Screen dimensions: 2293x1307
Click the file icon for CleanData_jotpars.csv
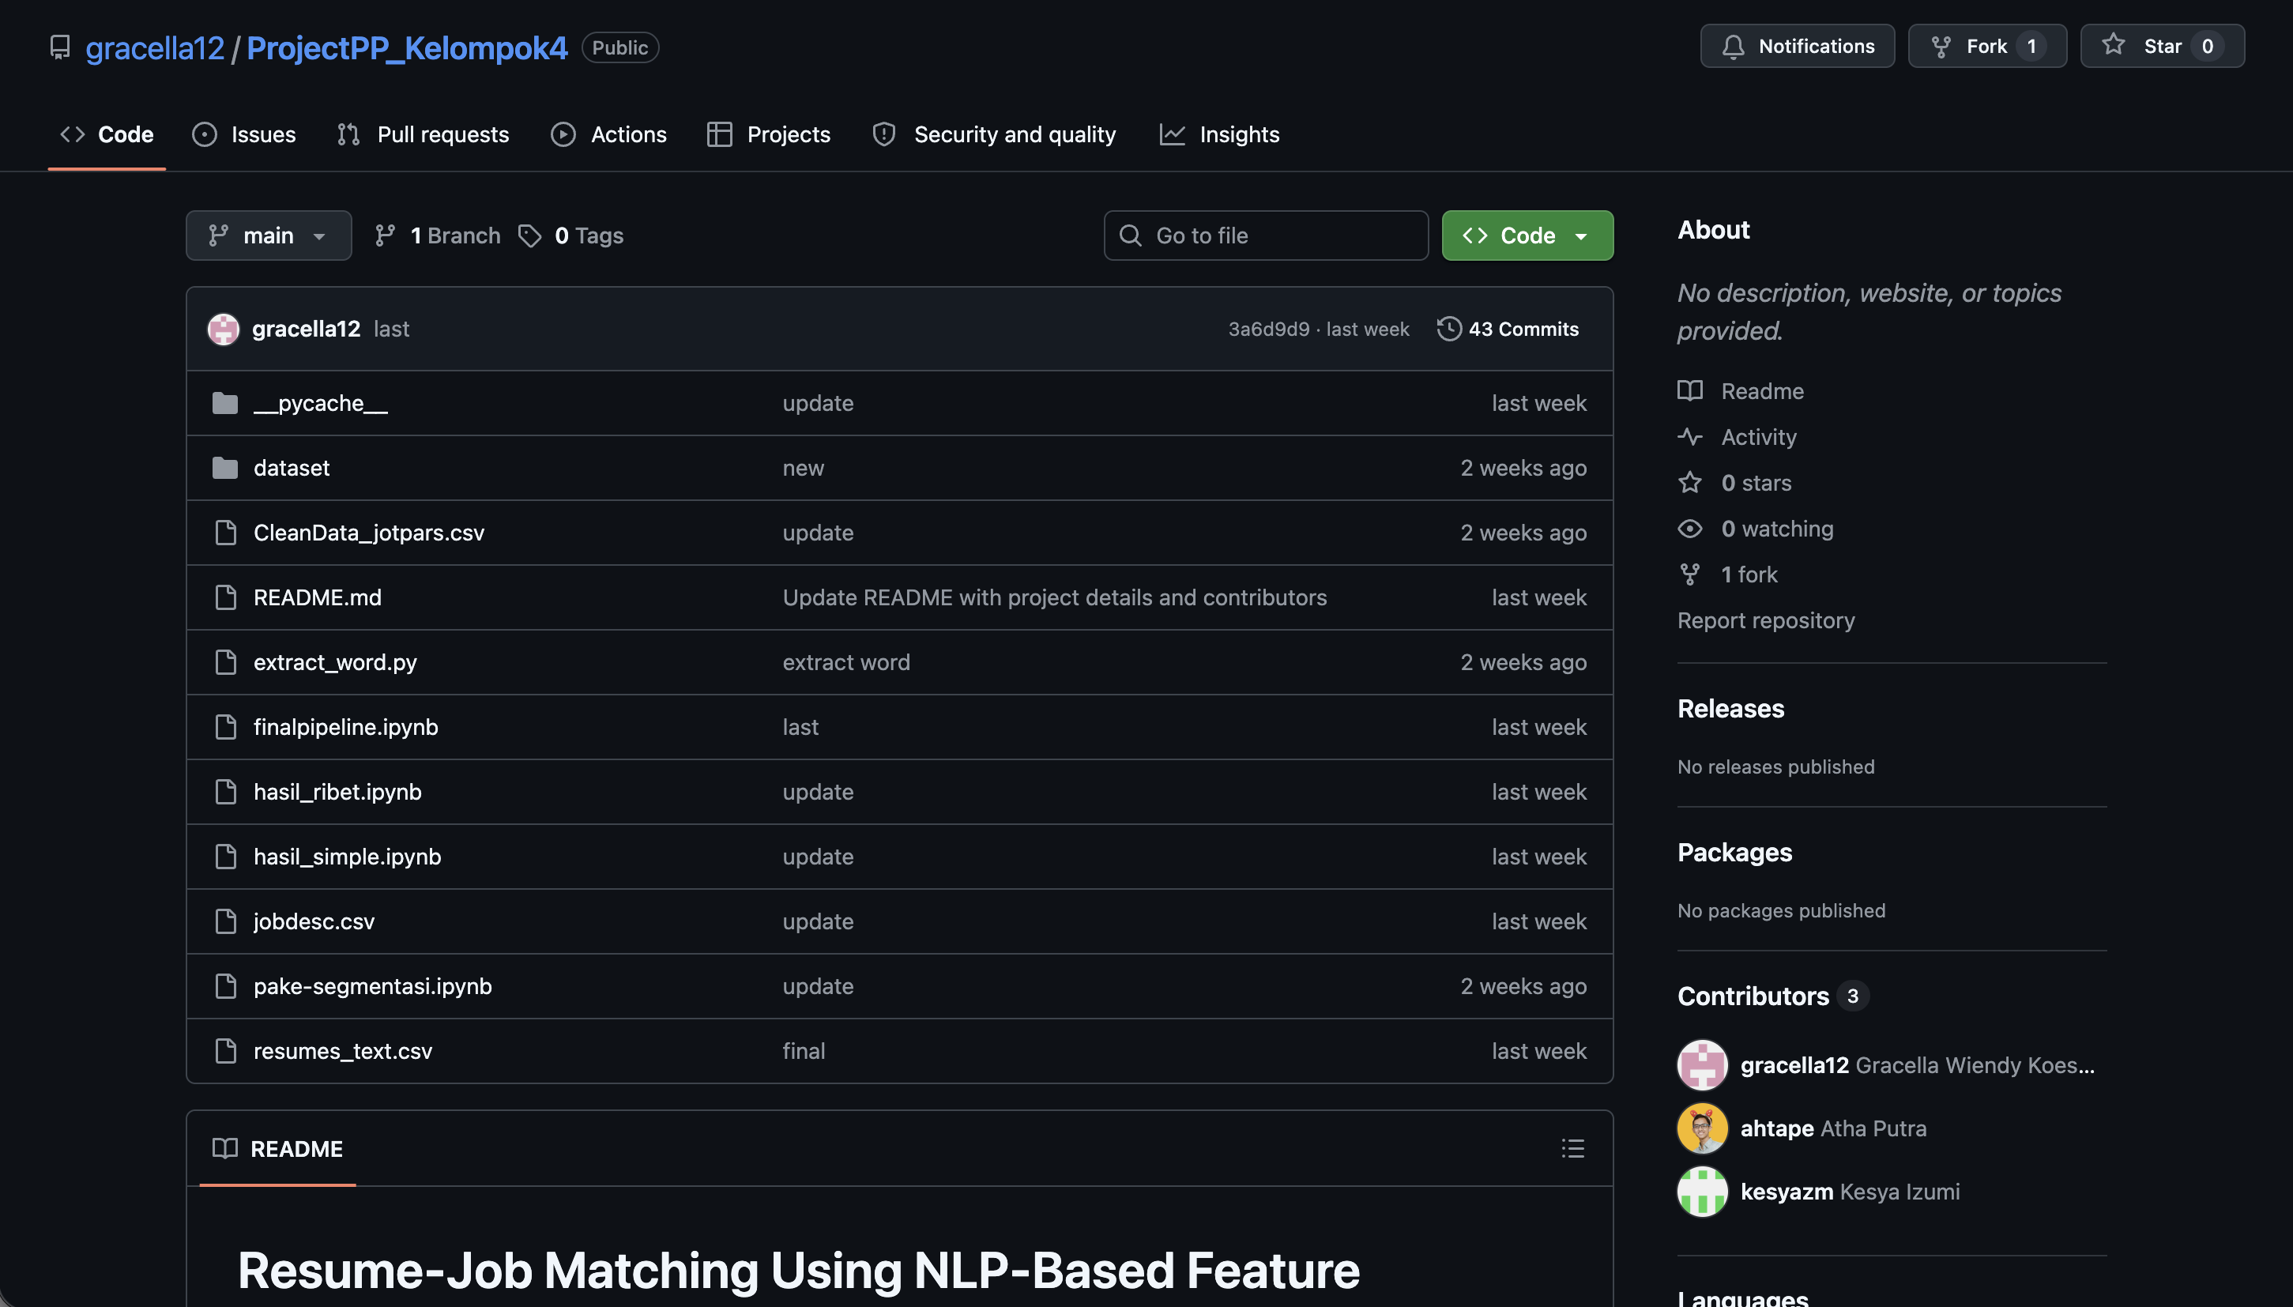coord(225,533)
